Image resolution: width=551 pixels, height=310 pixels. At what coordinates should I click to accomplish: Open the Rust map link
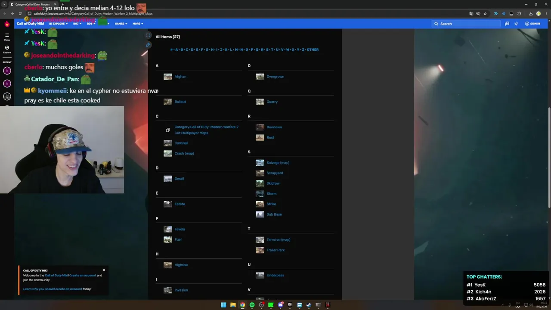[x=270, y=137]
